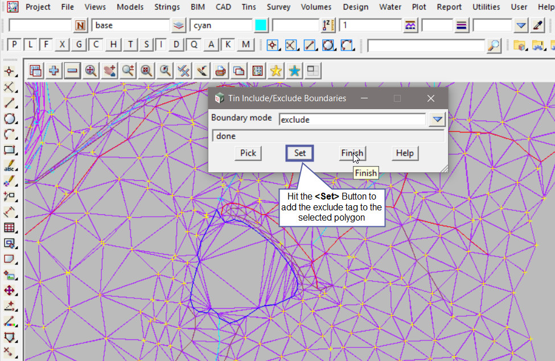Open the Tins menu
555x361 pixels.
tap(249, 7)
